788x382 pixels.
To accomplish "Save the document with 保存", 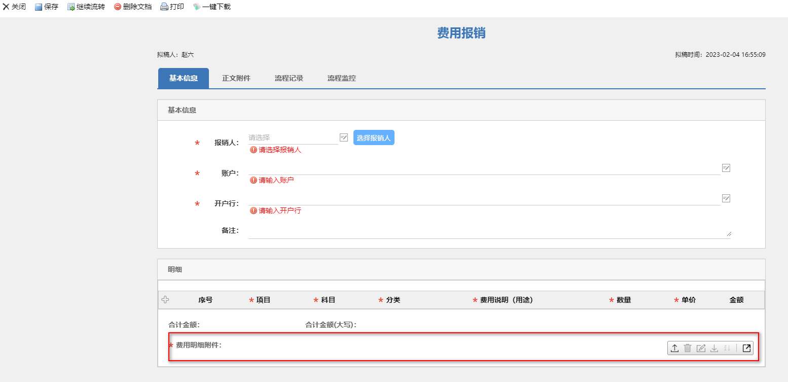I will click(x=47, y=7).
